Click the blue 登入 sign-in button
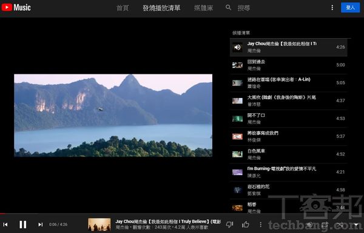This screenshot has width=364, height=233. pyautogui.click(x=350, y=8)
